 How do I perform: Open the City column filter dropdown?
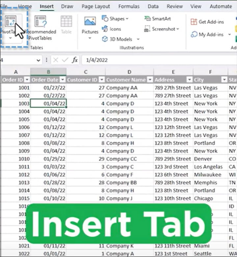[224, 80]
